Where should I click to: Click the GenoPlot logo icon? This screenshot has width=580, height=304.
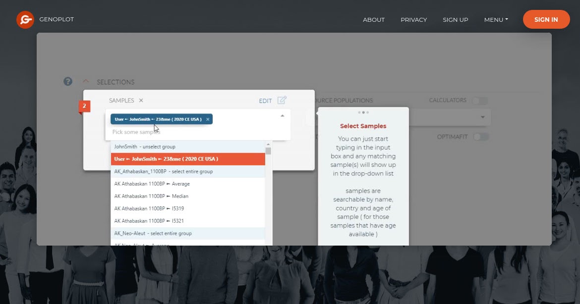click(25, 20)
